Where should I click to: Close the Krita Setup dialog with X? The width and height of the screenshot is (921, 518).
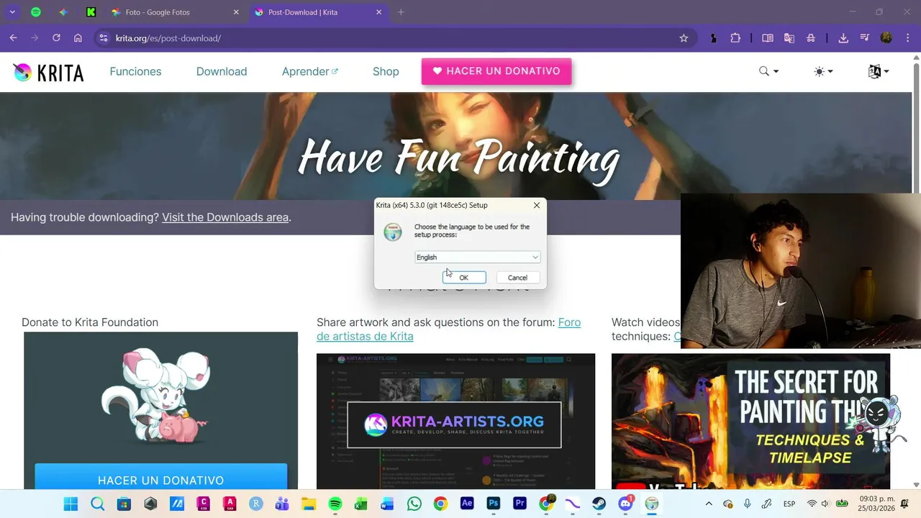pos(537,205)
